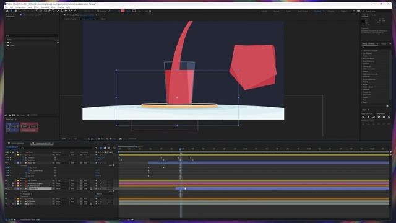
Task: Open the Effect menu
Action: click(x=37, y=7)
